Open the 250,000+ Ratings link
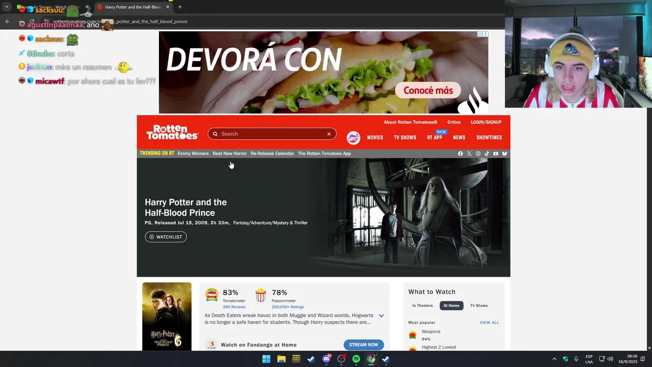 [x=288, y=307]
